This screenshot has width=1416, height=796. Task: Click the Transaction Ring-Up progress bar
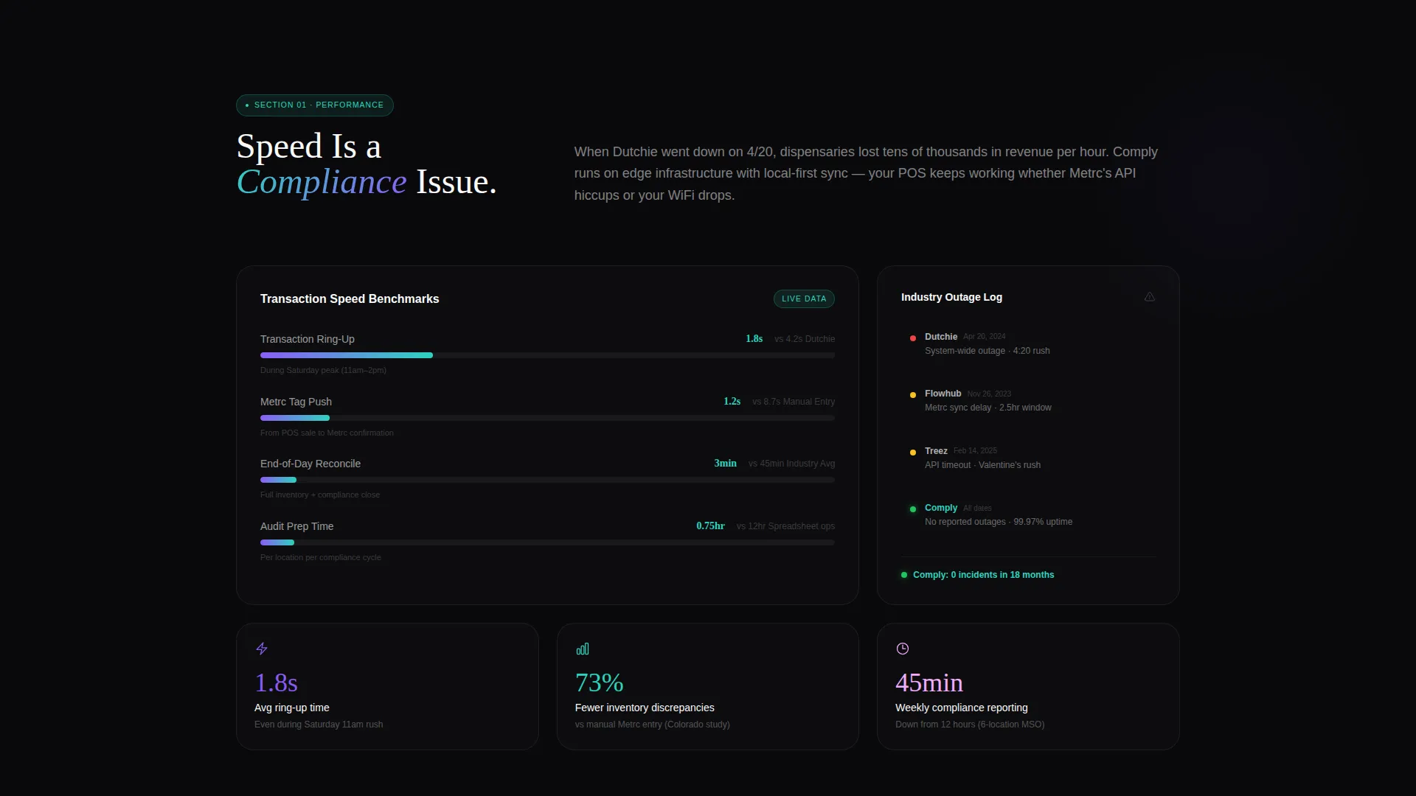[x=547, y=355]
